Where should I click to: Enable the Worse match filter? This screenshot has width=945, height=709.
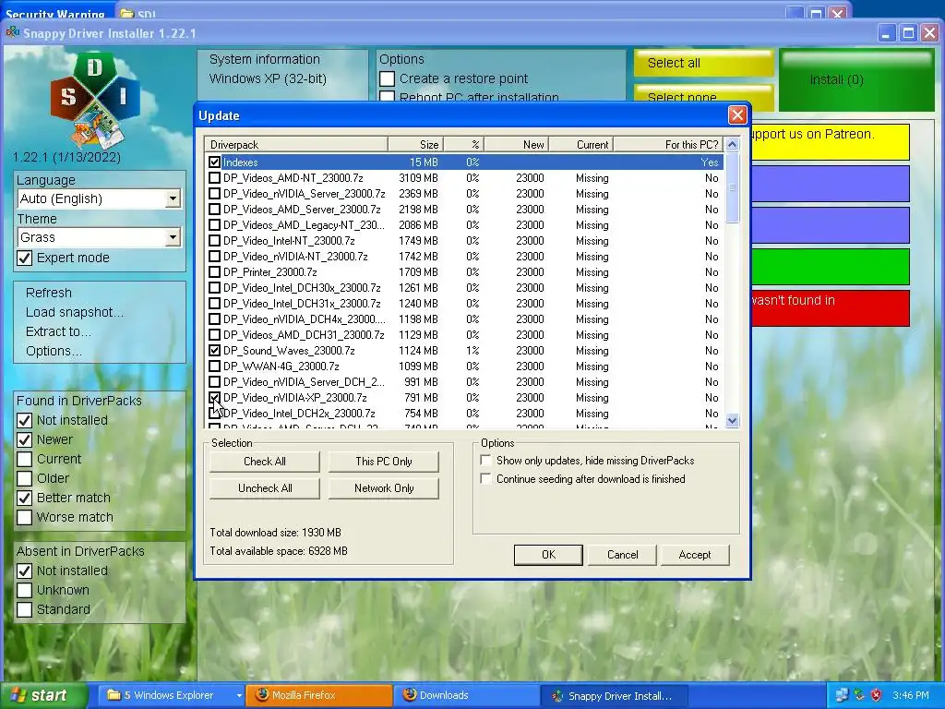[25, 517]
